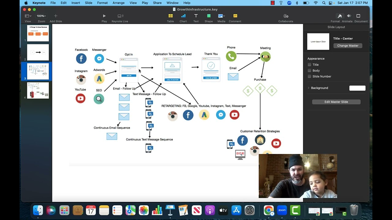Open System Preferences from the Dock
This screenshot has height=220, width=392.
click(x=250, y=210)
